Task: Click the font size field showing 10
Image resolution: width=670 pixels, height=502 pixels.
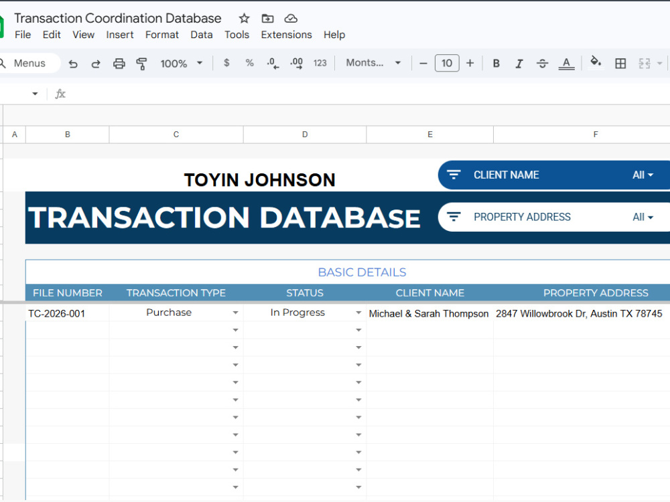Action: coord(447,63)
